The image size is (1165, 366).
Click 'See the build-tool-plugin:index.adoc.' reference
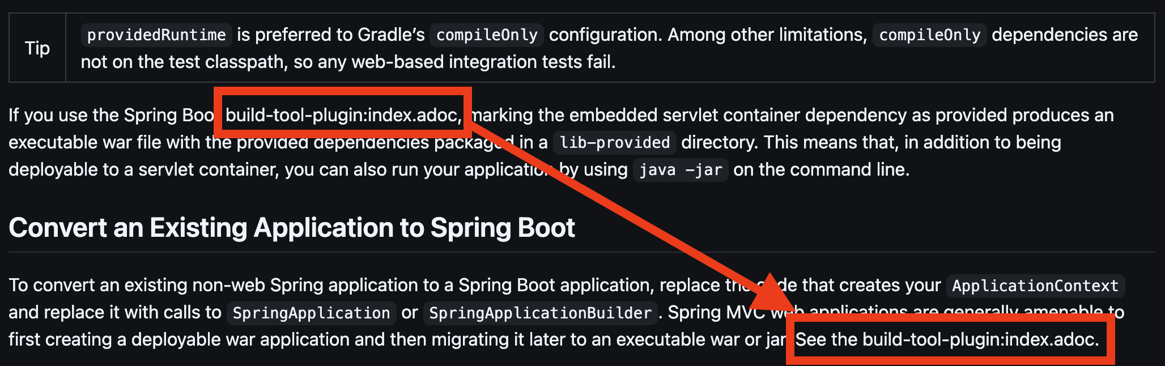[947, 339]
